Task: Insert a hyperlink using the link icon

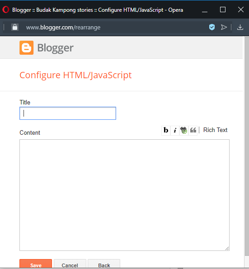Action: 184,130
